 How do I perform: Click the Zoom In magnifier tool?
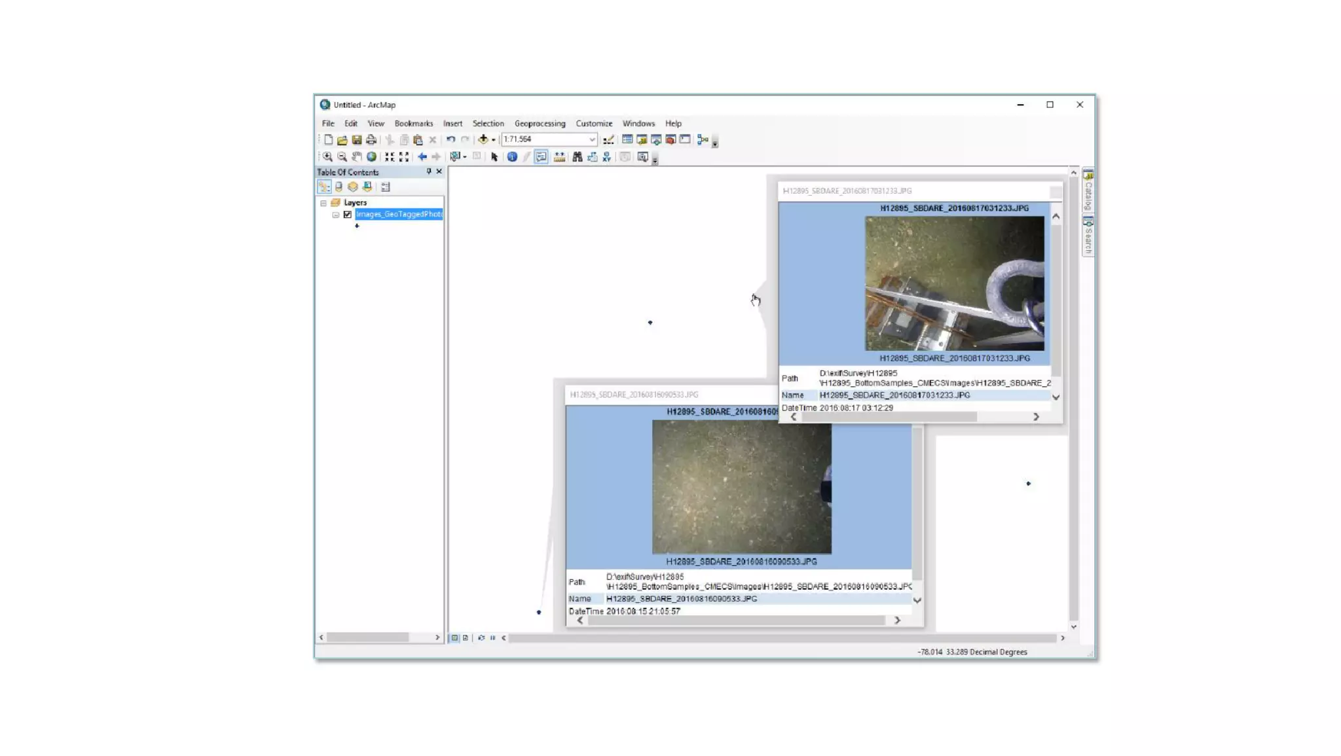[x=327, y=157]
